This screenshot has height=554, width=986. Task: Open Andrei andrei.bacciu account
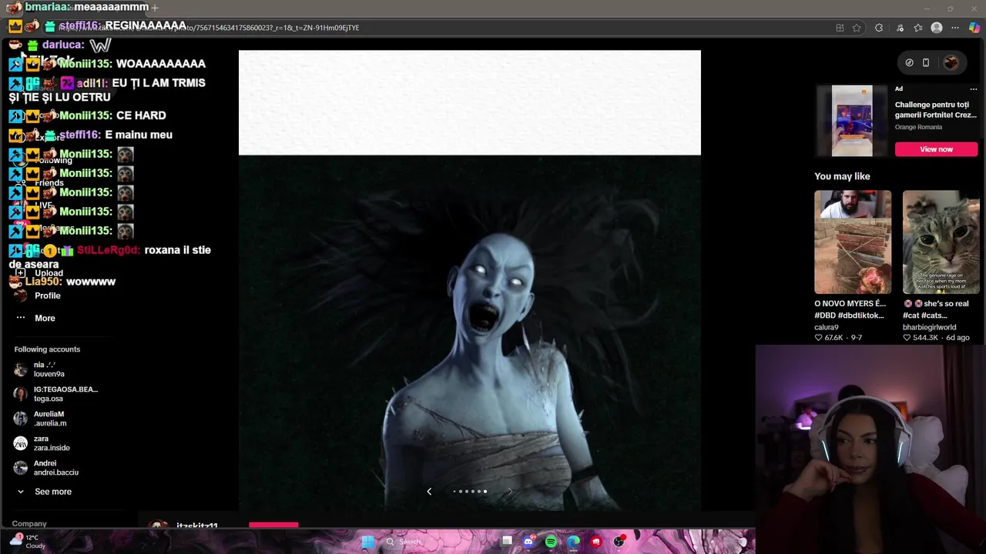tap(46, 468)
